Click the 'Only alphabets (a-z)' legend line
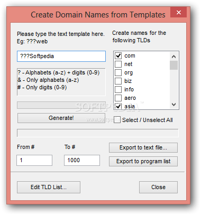This screenshot has width=201, height=215. [48, 80]
